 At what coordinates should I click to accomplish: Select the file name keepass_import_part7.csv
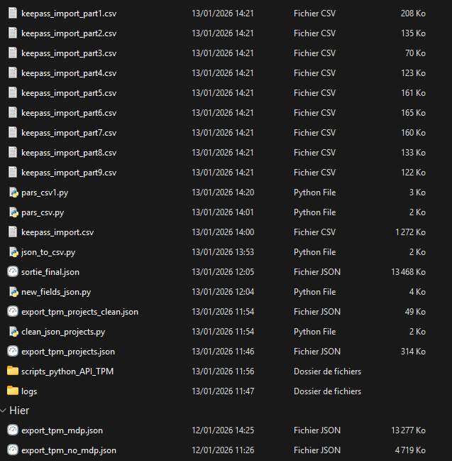coord(69,133)
